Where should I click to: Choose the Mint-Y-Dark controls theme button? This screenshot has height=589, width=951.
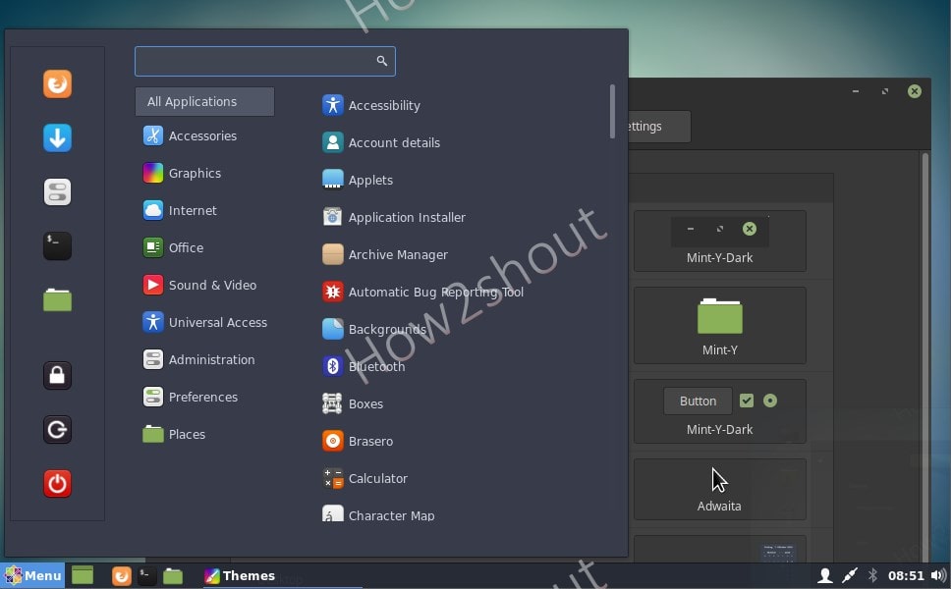[720, 411]
